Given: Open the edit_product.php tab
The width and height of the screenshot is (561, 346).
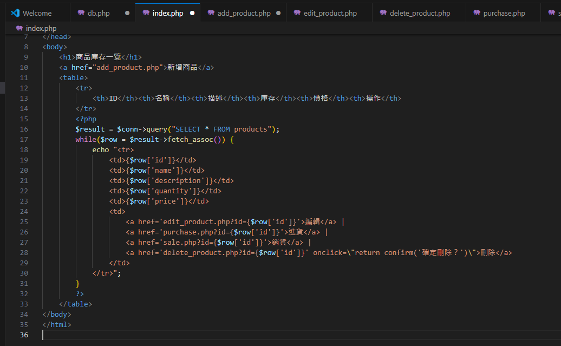Looking at the screenshot, I should (330, 13).
